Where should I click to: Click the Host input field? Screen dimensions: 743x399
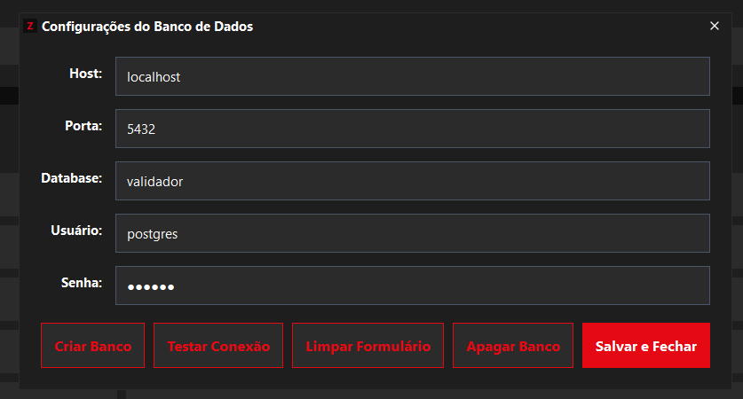click(x=412, y=77)
